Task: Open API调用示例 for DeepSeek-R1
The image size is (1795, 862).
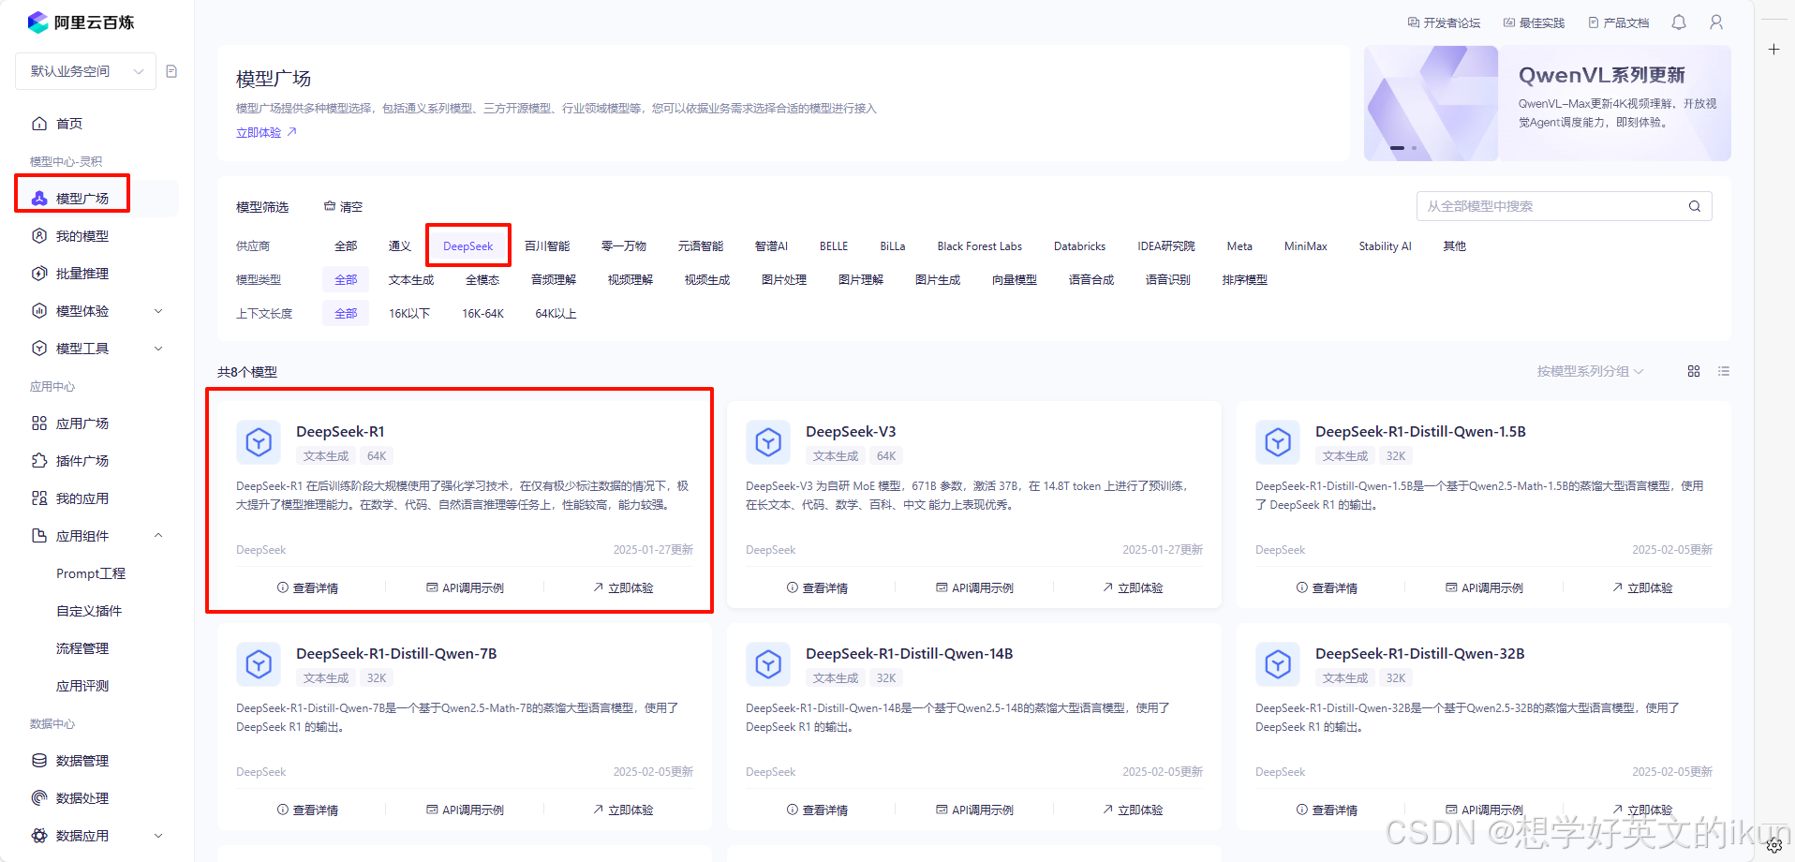Action: pyautogui.click(x=465, y=587)
